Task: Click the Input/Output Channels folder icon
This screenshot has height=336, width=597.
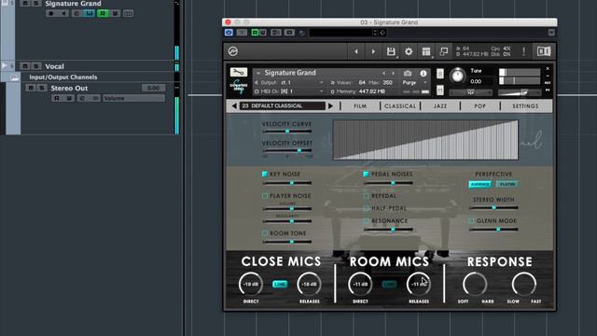Action: click(15, 77)
